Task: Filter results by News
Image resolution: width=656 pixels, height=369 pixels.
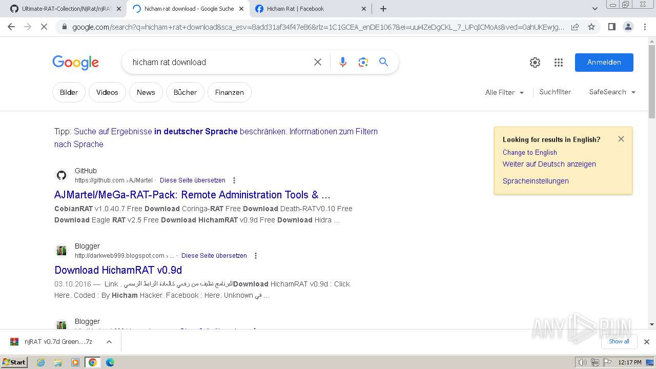Action: [x=146, y=92]
